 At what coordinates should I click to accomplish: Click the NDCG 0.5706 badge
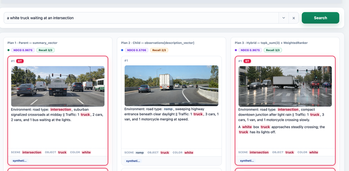(137, 50)
